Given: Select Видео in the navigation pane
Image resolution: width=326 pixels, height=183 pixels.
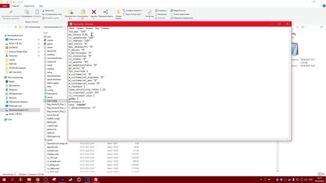Looking at the screenshot, I should tap(12, 81).
